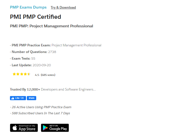Open the Get it on Google Play badge

55,128
